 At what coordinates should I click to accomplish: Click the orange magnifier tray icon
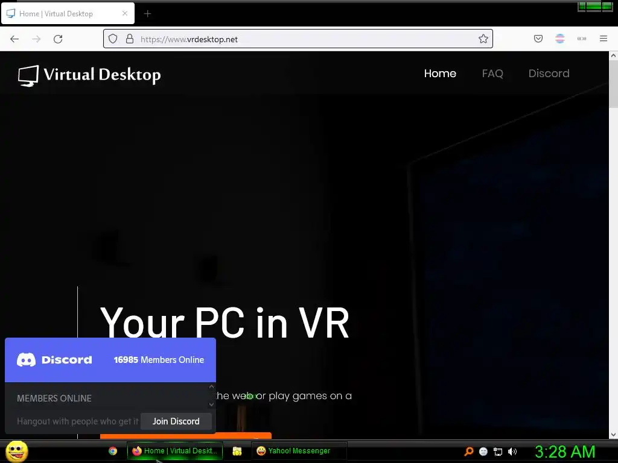468,451
